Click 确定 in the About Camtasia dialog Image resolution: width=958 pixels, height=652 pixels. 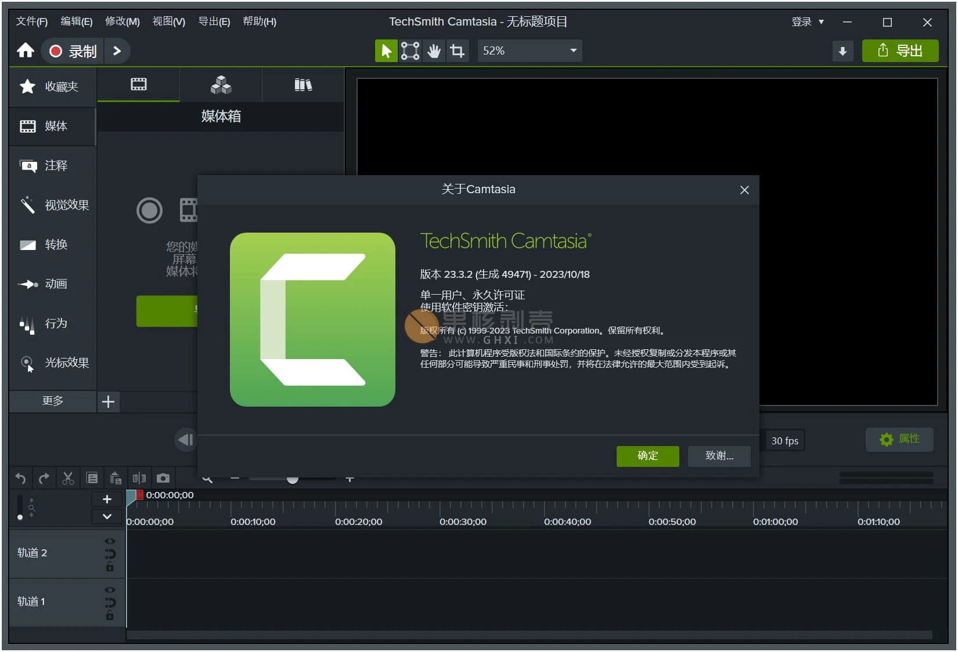coord(647,457)
